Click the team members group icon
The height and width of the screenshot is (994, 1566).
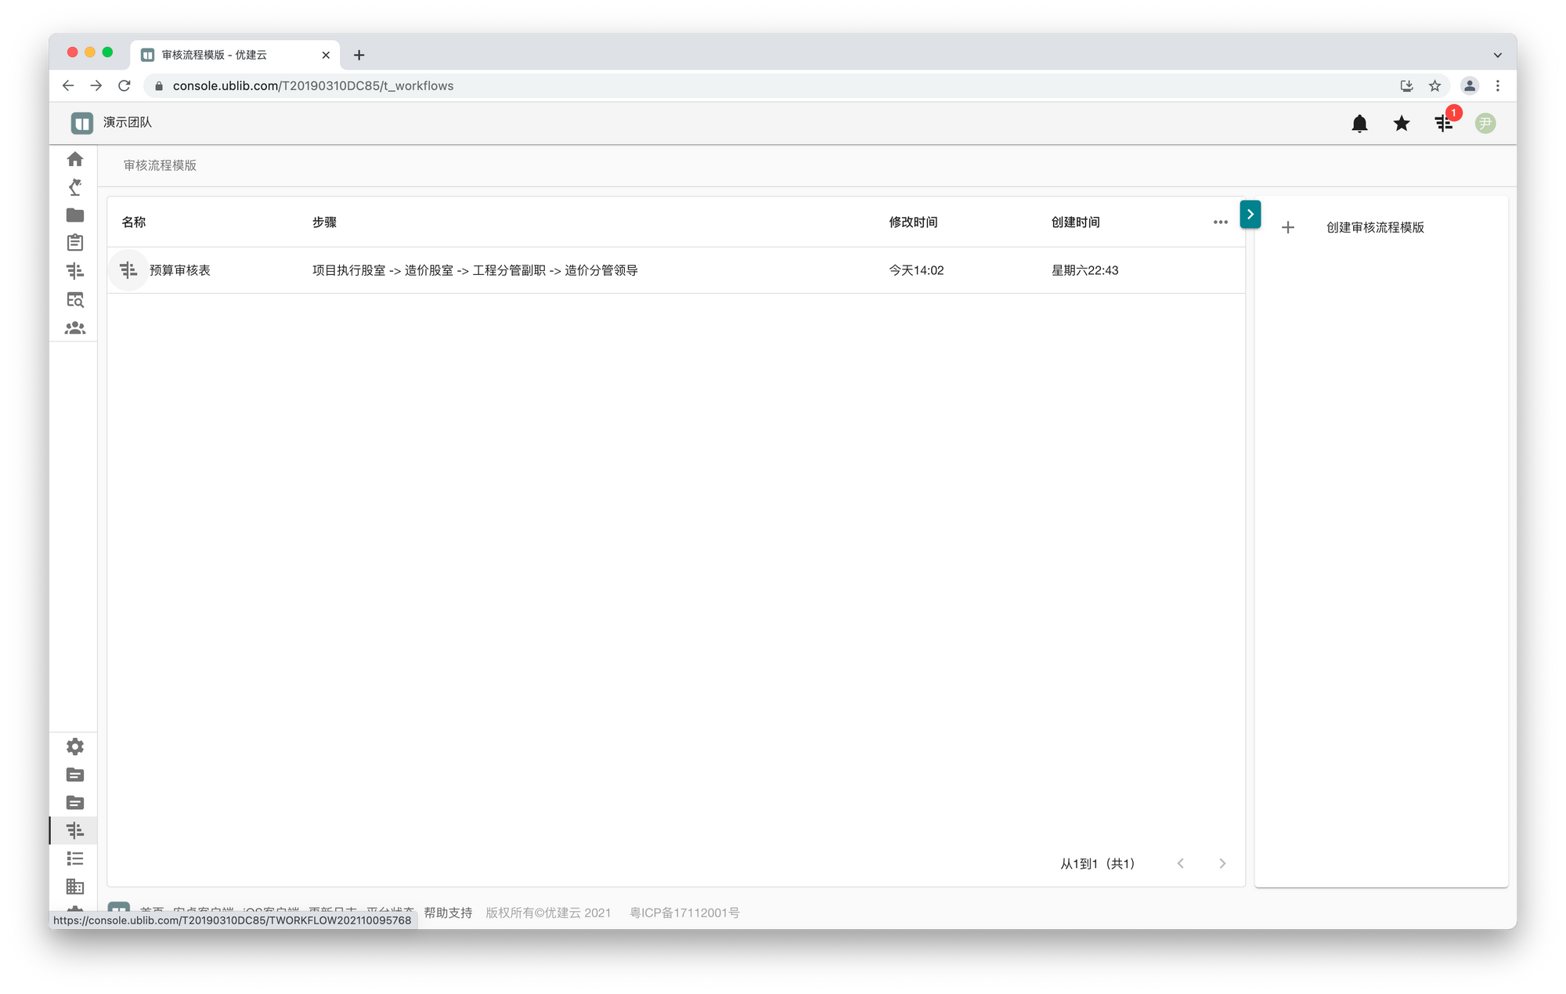click(x=75, y=327)
